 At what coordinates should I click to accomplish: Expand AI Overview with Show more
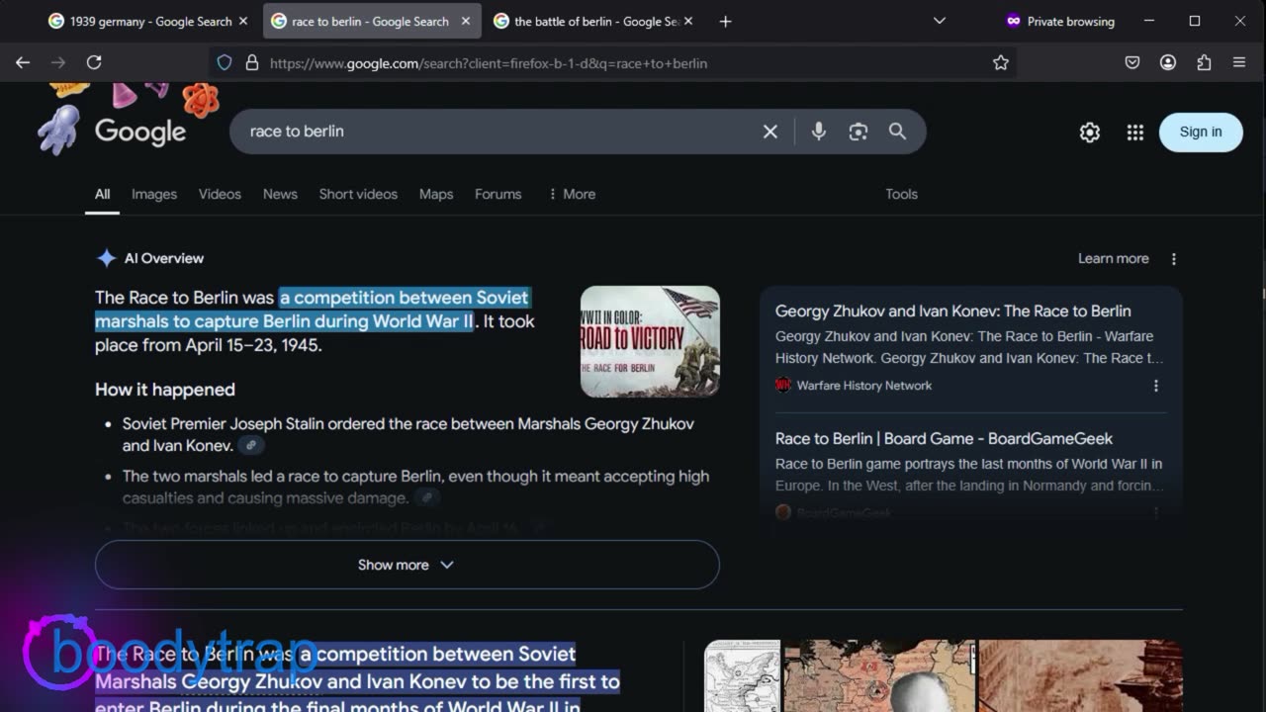click(x=407, y=565)
